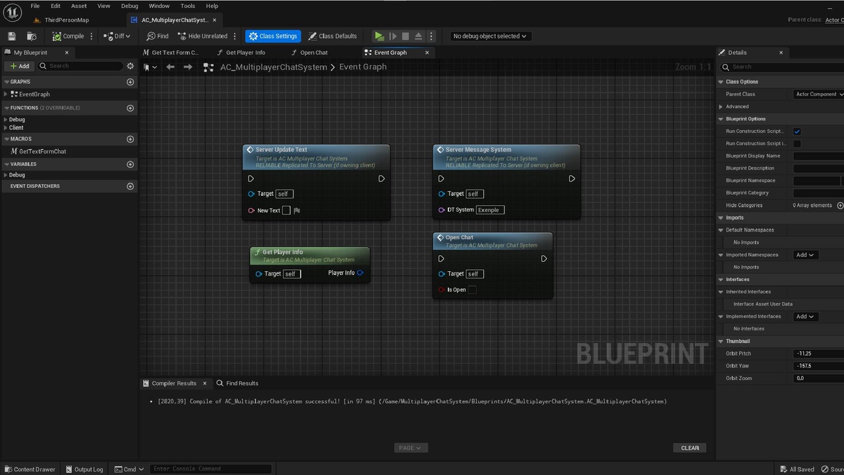Click Open Chat exec output pin
Image resolution: width=844 pixels, height=475 pixels.
click(544, 259)
